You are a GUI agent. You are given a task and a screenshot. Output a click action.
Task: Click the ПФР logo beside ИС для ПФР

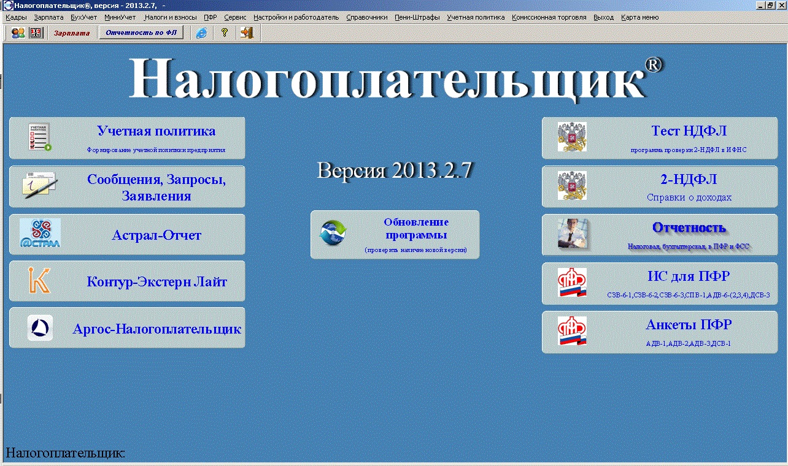[572, 283]
